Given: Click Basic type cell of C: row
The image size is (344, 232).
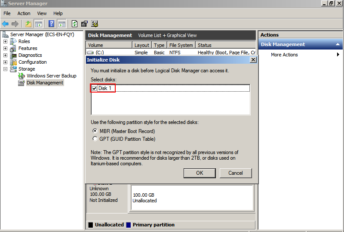Looking at the screenshot, I should tap(159, 53).
